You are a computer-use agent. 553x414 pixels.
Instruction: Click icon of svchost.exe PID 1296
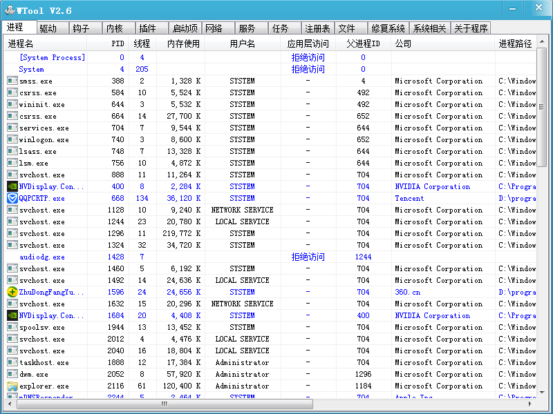point(12,233)
